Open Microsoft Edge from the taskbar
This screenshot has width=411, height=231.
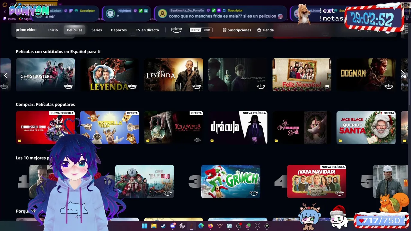click(201, 226)
